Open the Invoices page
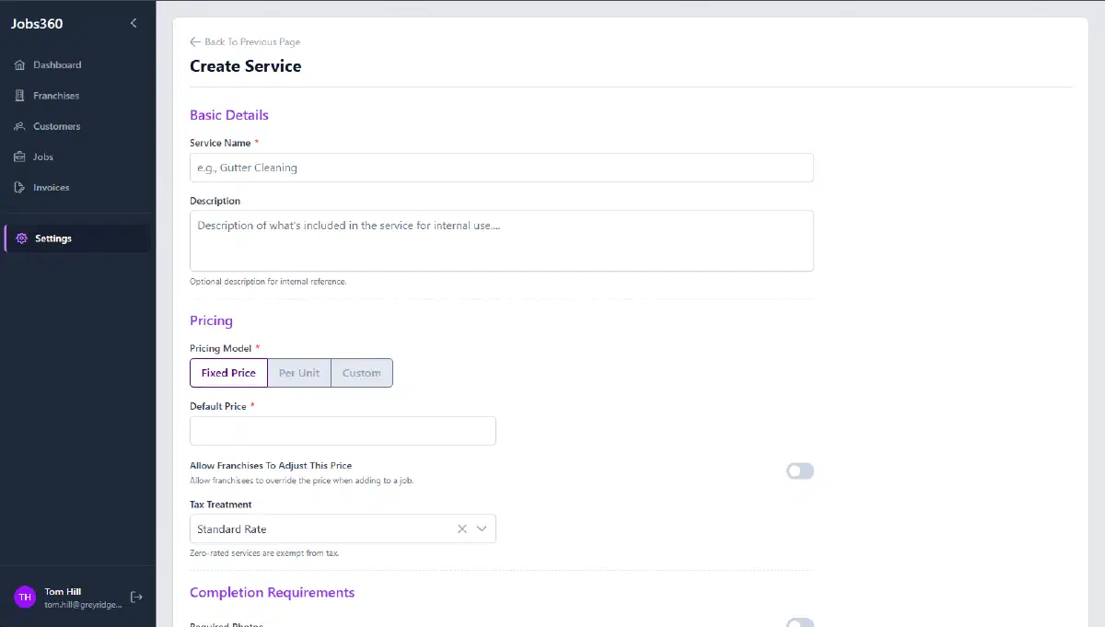The image size is (1105, 627). click(x=52, y=187)
